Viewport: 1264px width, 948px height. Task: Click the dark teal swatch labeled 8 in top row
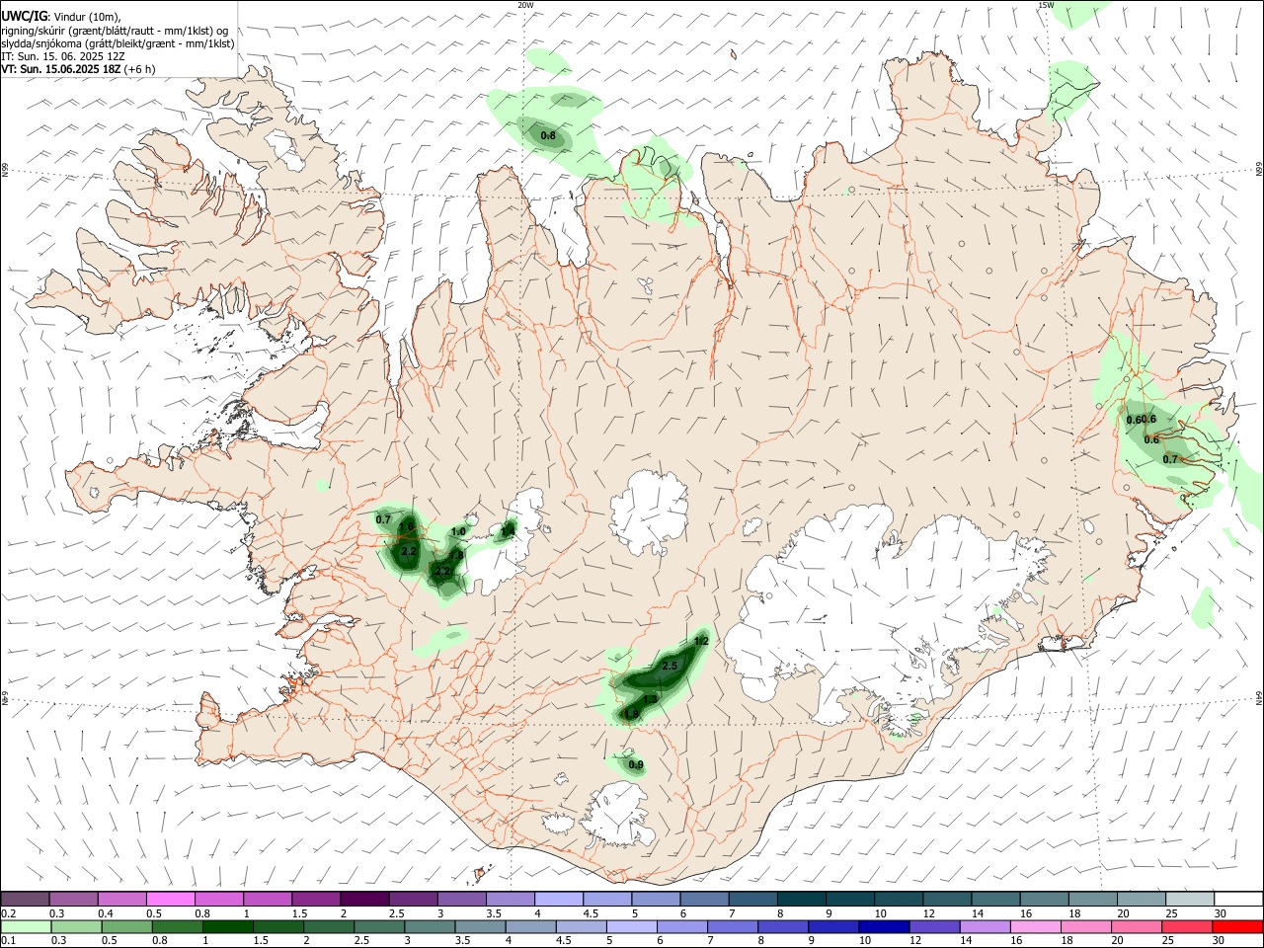802,899
